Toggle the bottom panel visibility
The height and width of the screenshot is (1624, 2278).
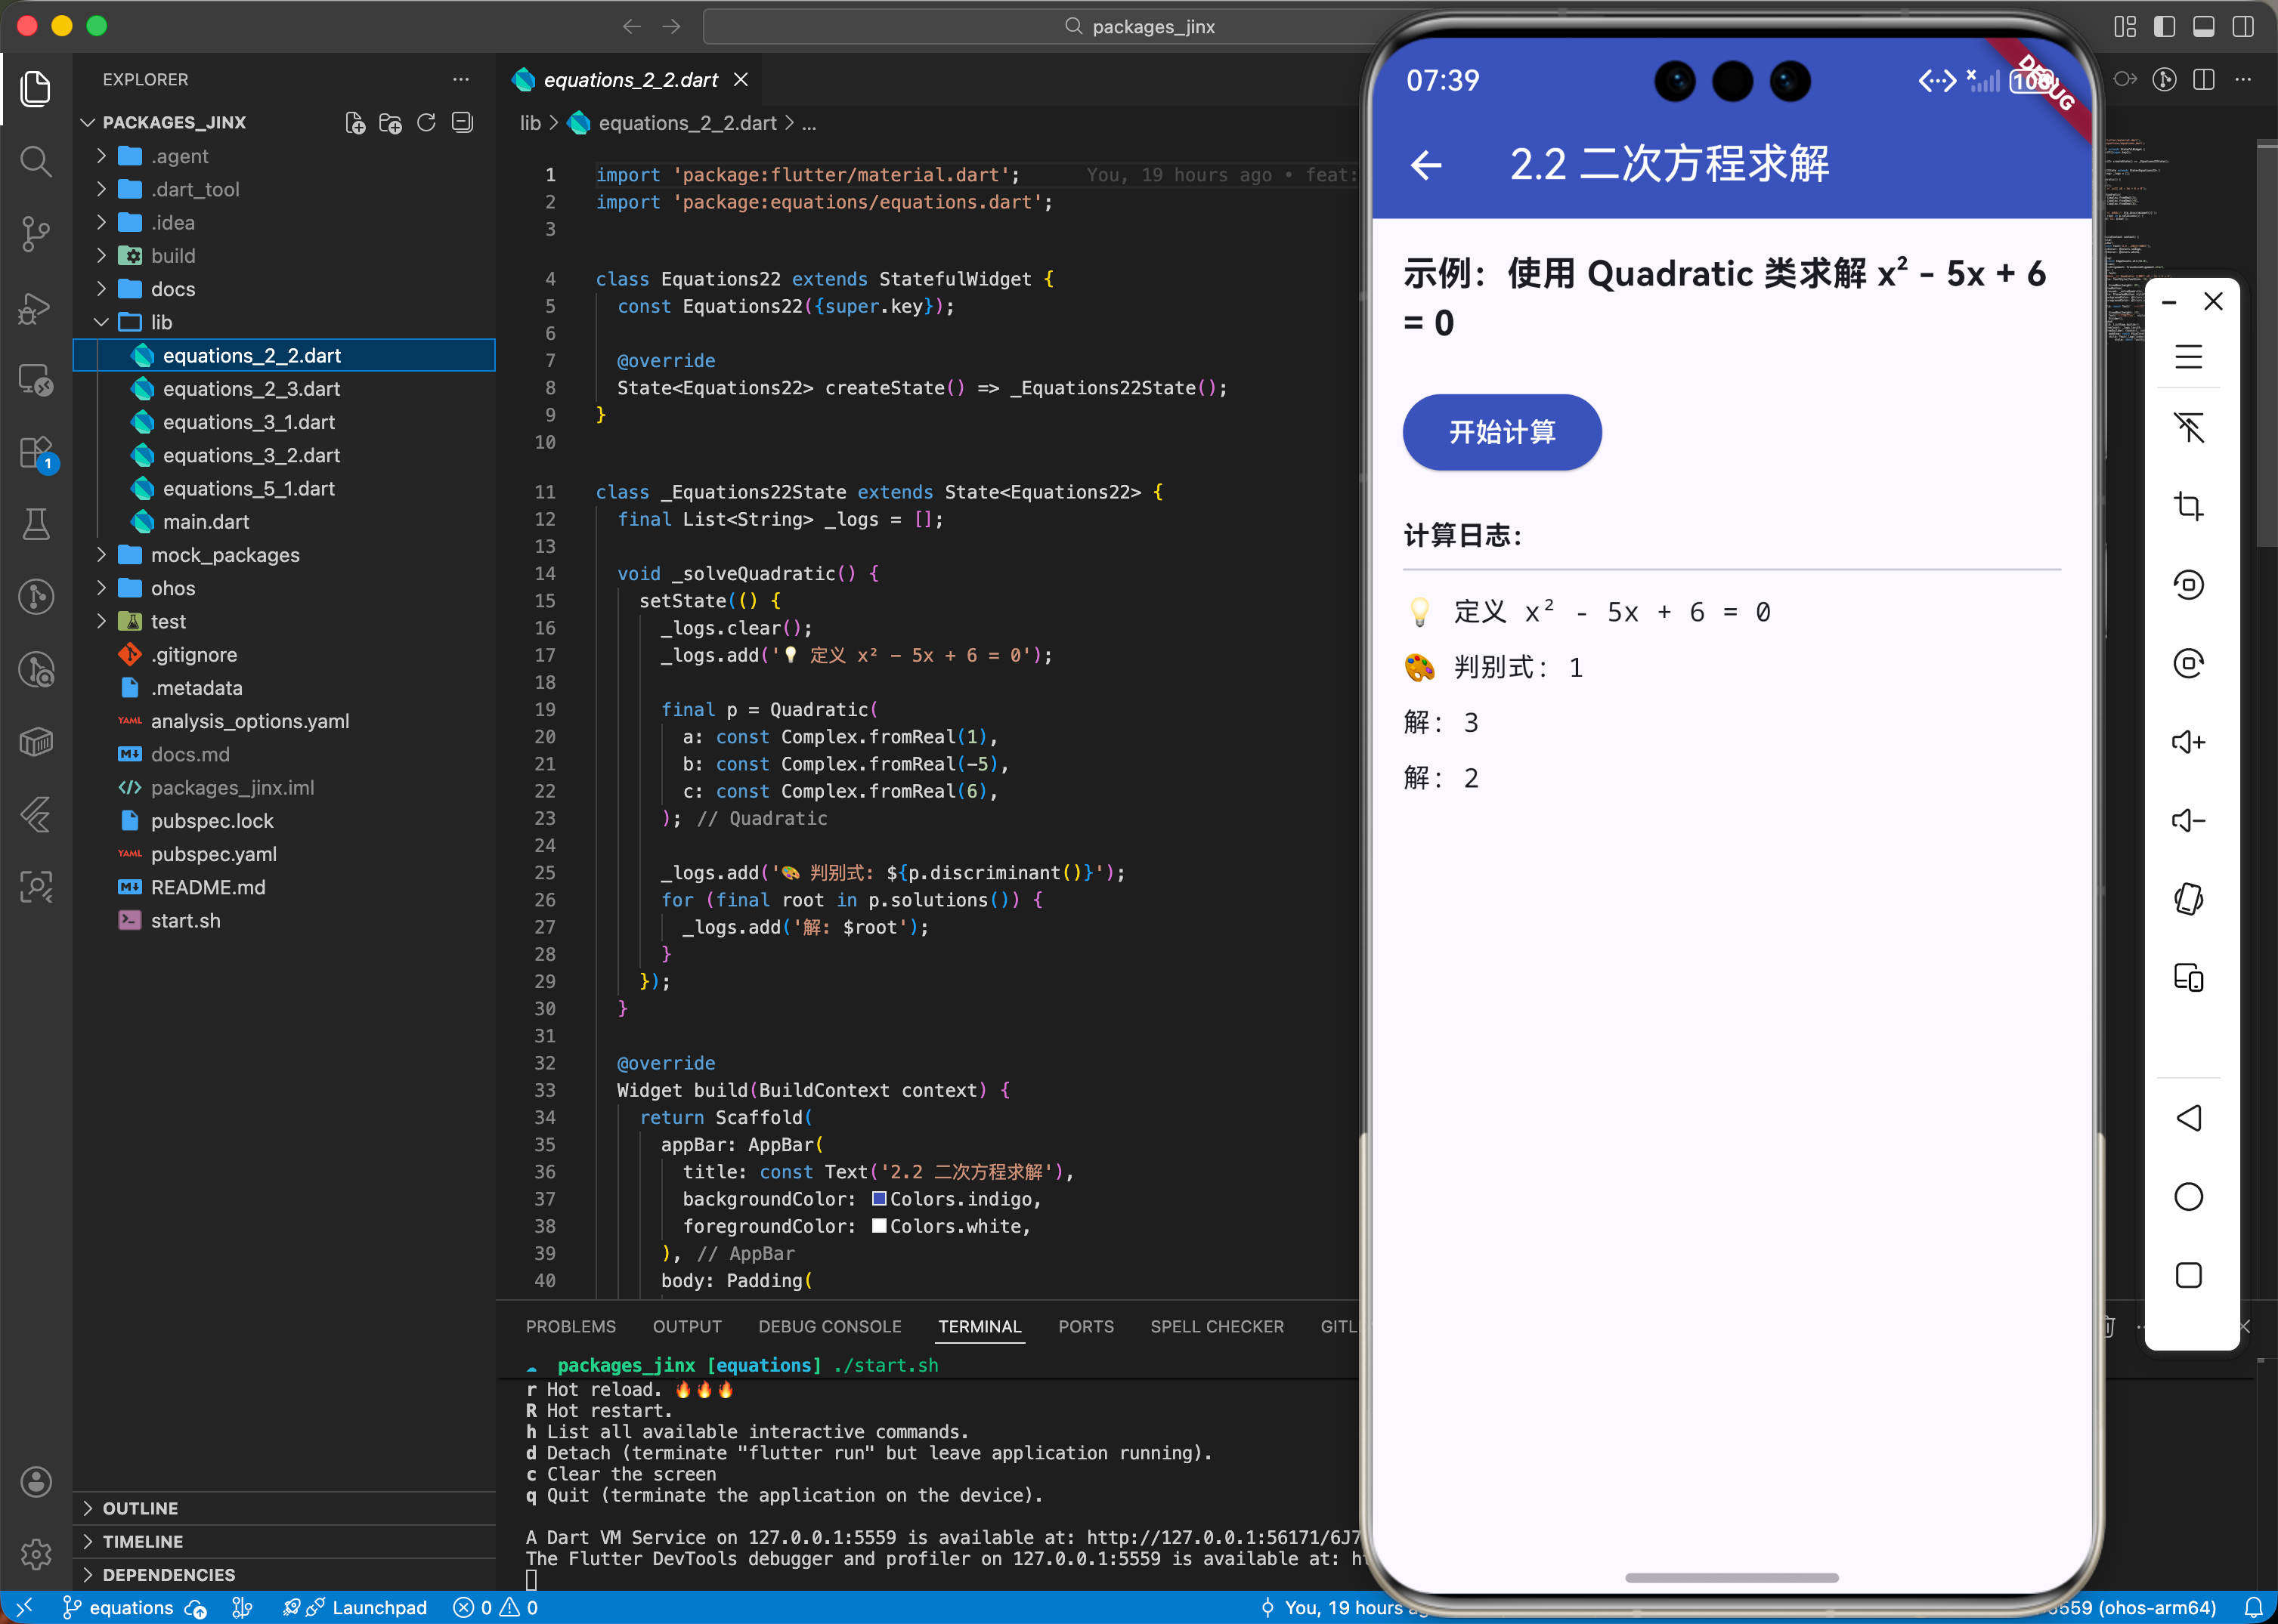tap(2203, 26)
